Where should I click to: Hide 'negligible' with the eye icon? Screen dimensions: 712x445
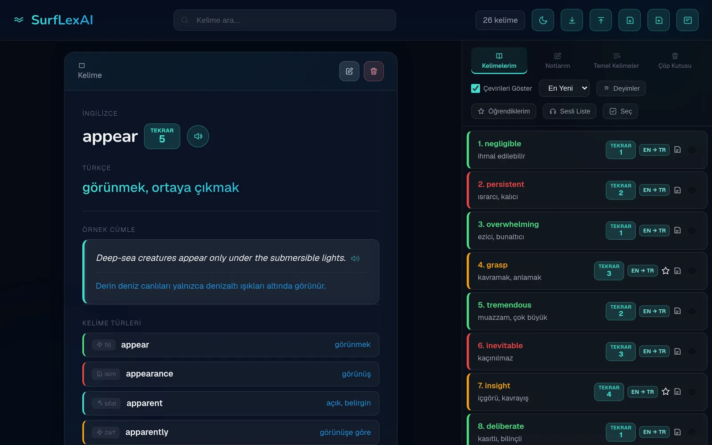pos(692,150)
